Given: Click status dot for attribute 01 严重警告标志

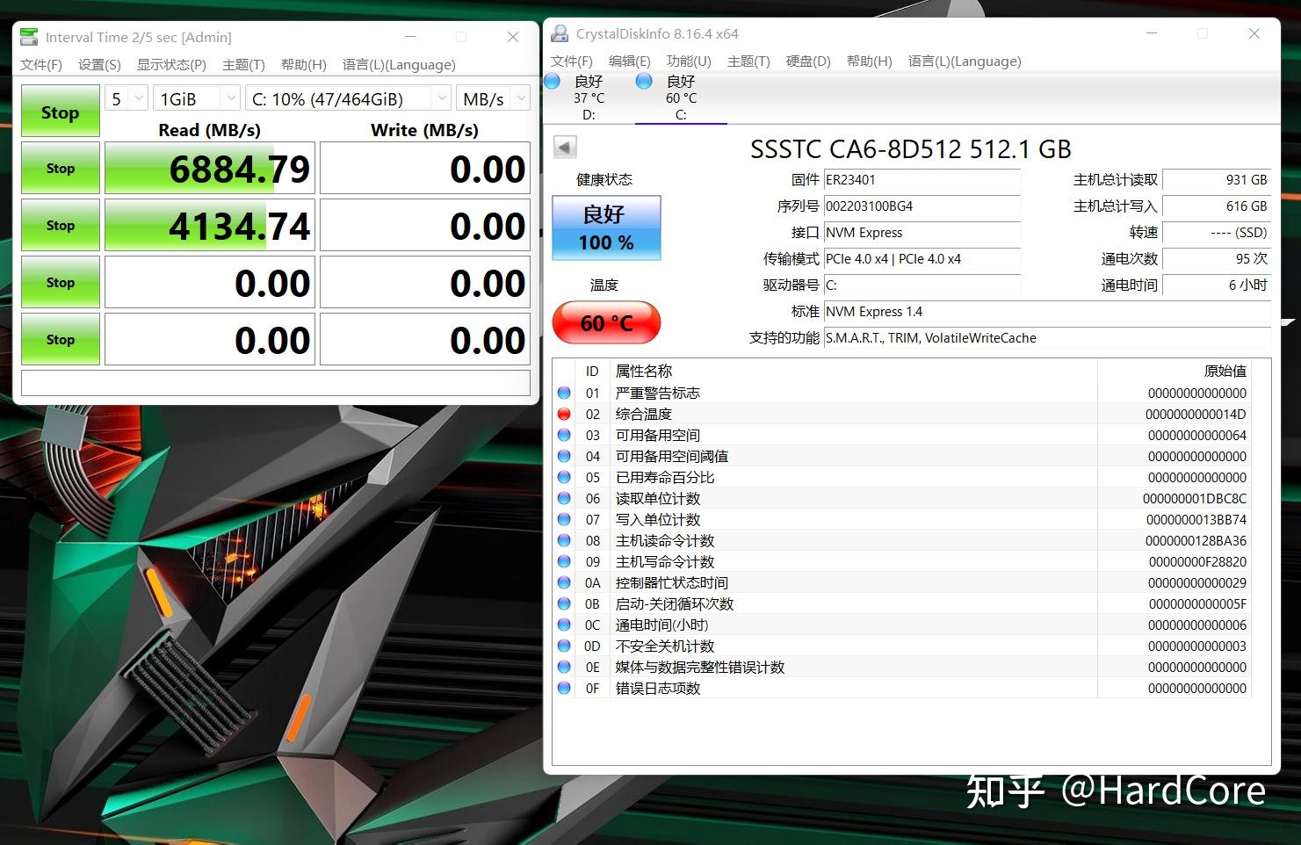Looking at the screenshot, I should coord(564,393).
